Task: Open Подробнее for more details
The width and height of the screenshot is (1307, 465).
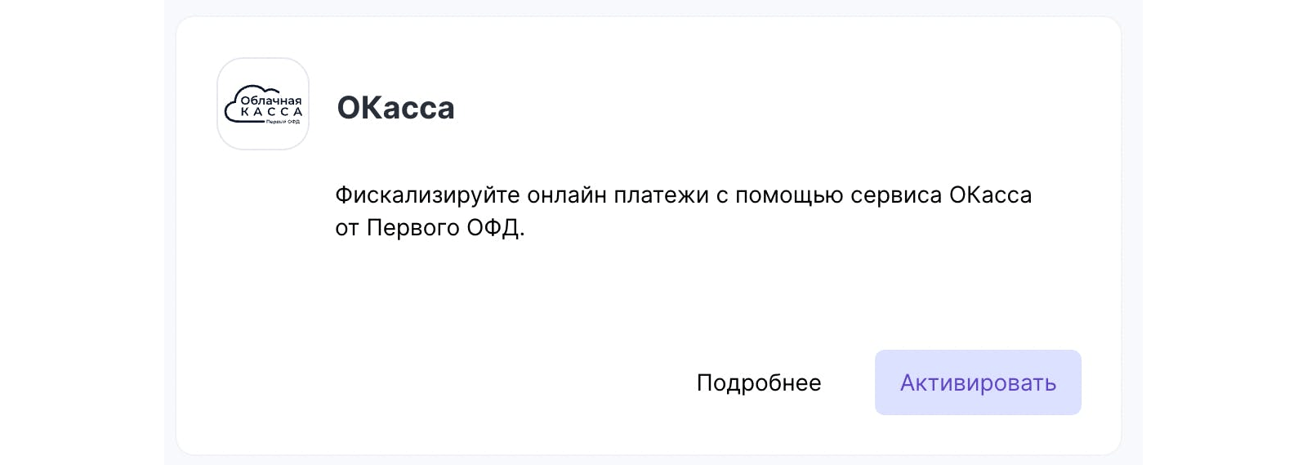Action: tap(759, 382)
